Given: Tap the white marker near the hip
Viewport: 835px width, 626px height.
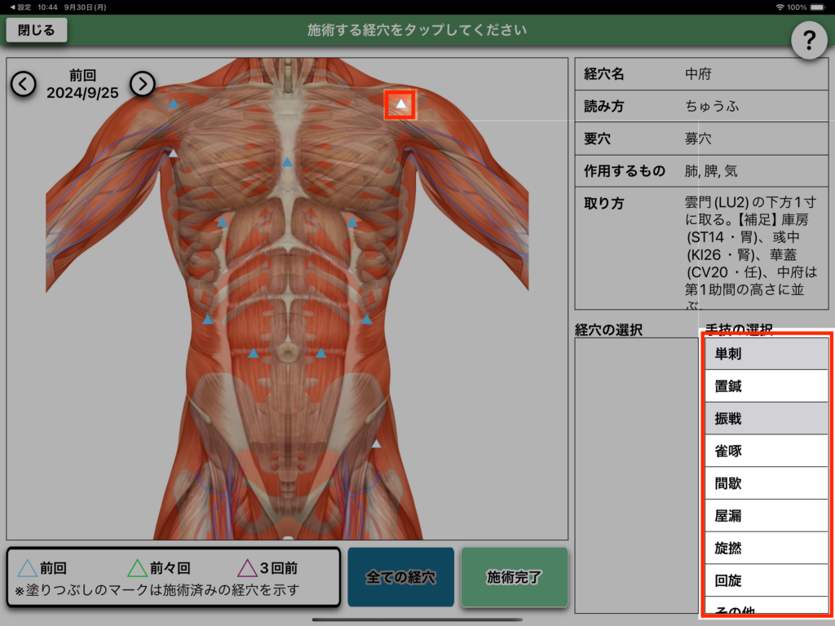Looking at the screenshot, I should click(376, 444).
